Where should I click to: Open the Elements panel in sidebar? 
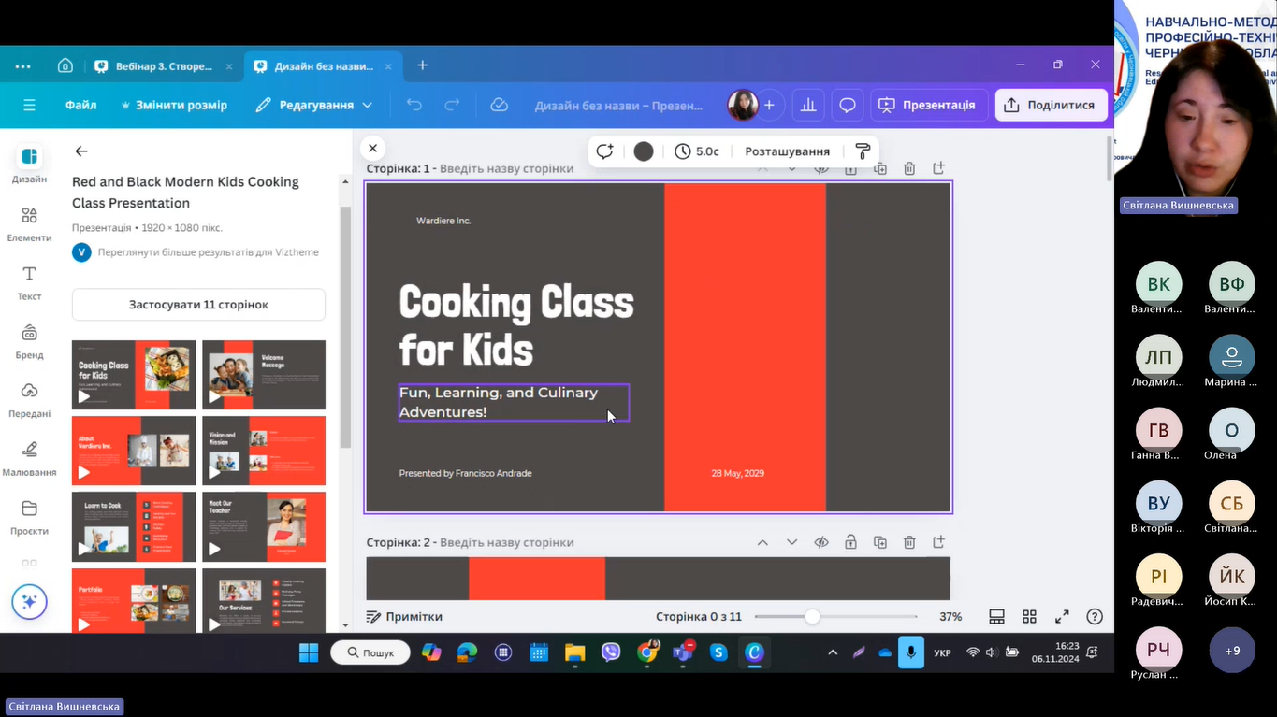pos(29,224)
